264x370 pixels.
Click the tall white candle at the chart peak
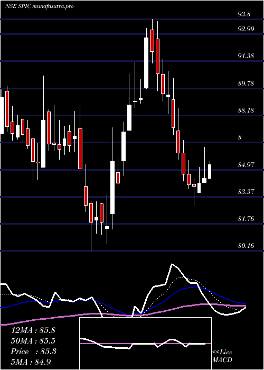(146, 63)
